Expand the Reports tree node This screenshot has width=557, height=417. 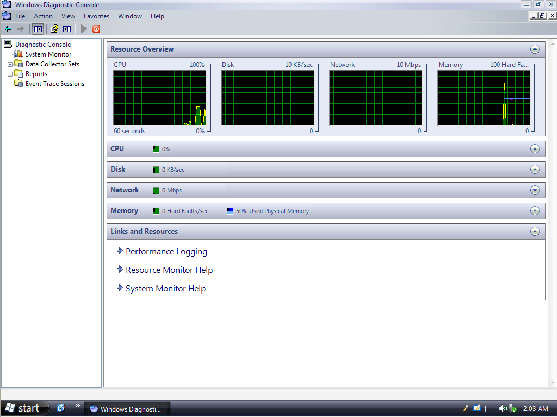point(10,74)
